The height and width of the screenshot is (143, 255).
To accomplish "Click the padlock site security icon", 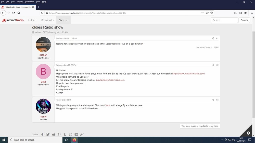I will coord(47,13).
